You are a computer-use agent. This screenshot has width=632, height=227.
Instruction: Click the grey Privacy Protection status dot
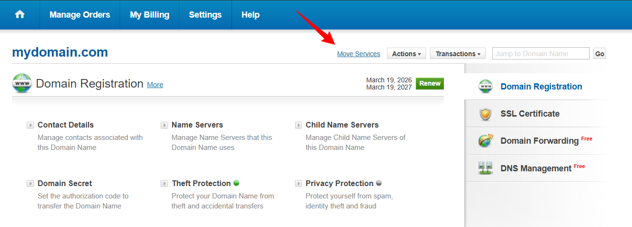[379, 183]
